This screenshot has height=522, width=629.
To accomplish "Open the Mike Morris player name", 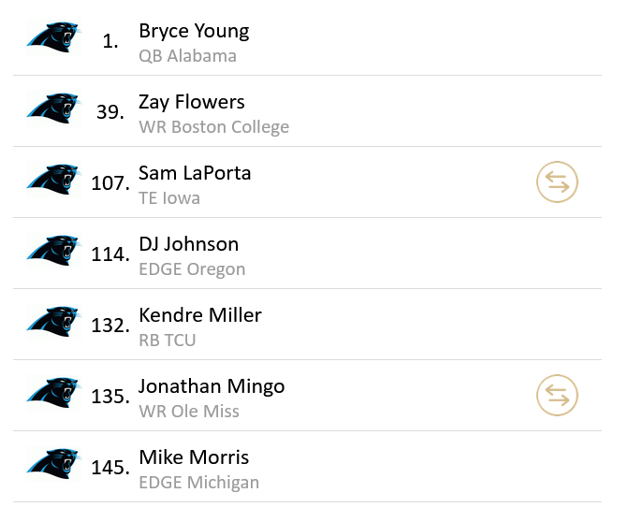I will [194, 457].
